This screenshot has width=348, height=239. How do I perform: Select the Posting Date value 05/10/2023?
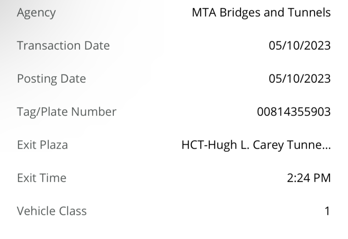(x=300, y=79)
